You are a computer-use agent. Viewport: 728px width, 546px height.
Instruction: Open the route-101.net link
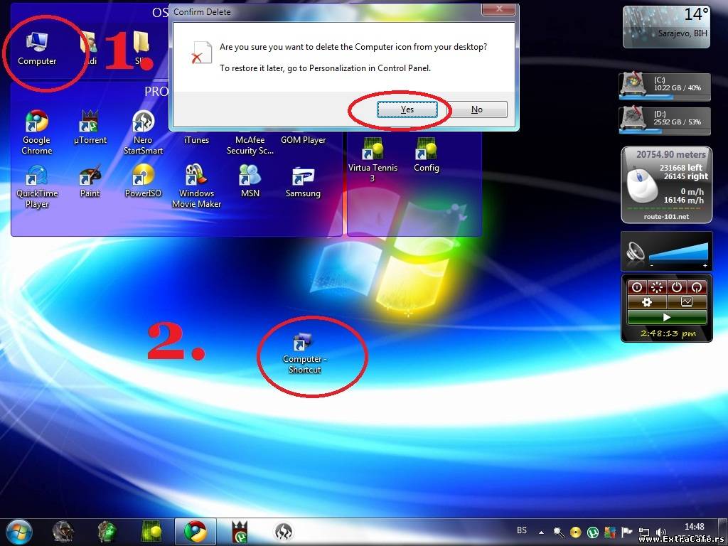click(x=666, y=217)
